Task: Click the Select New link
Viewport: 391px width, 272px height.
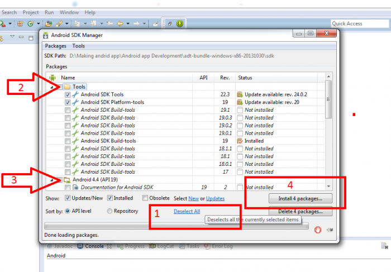Action: 193,198
